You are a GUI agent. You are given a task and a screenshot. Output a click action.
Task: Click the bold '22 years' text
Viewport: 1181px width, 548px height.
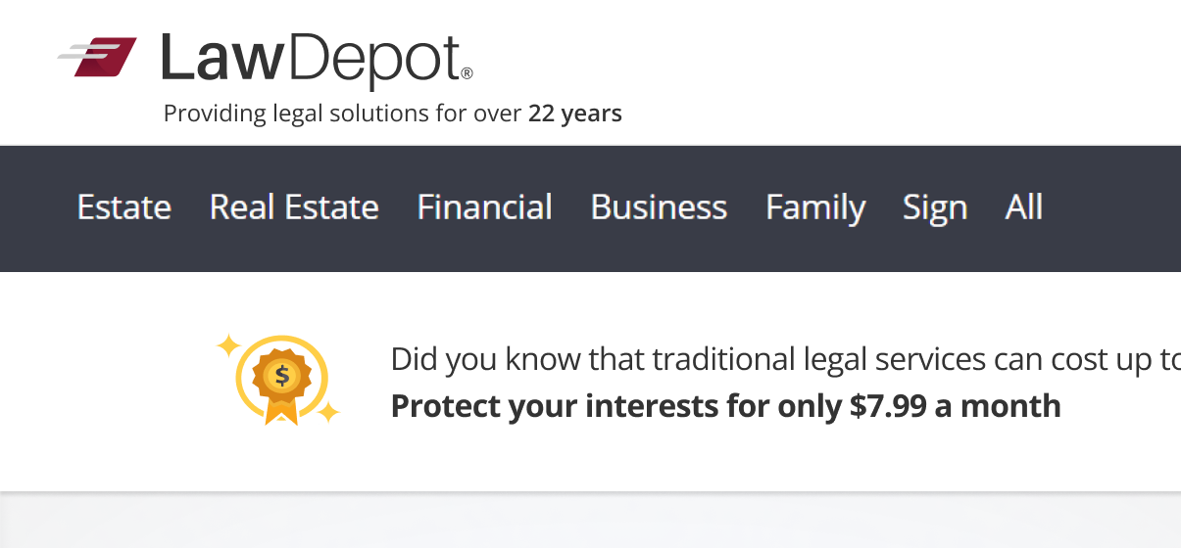pos(574,114)
